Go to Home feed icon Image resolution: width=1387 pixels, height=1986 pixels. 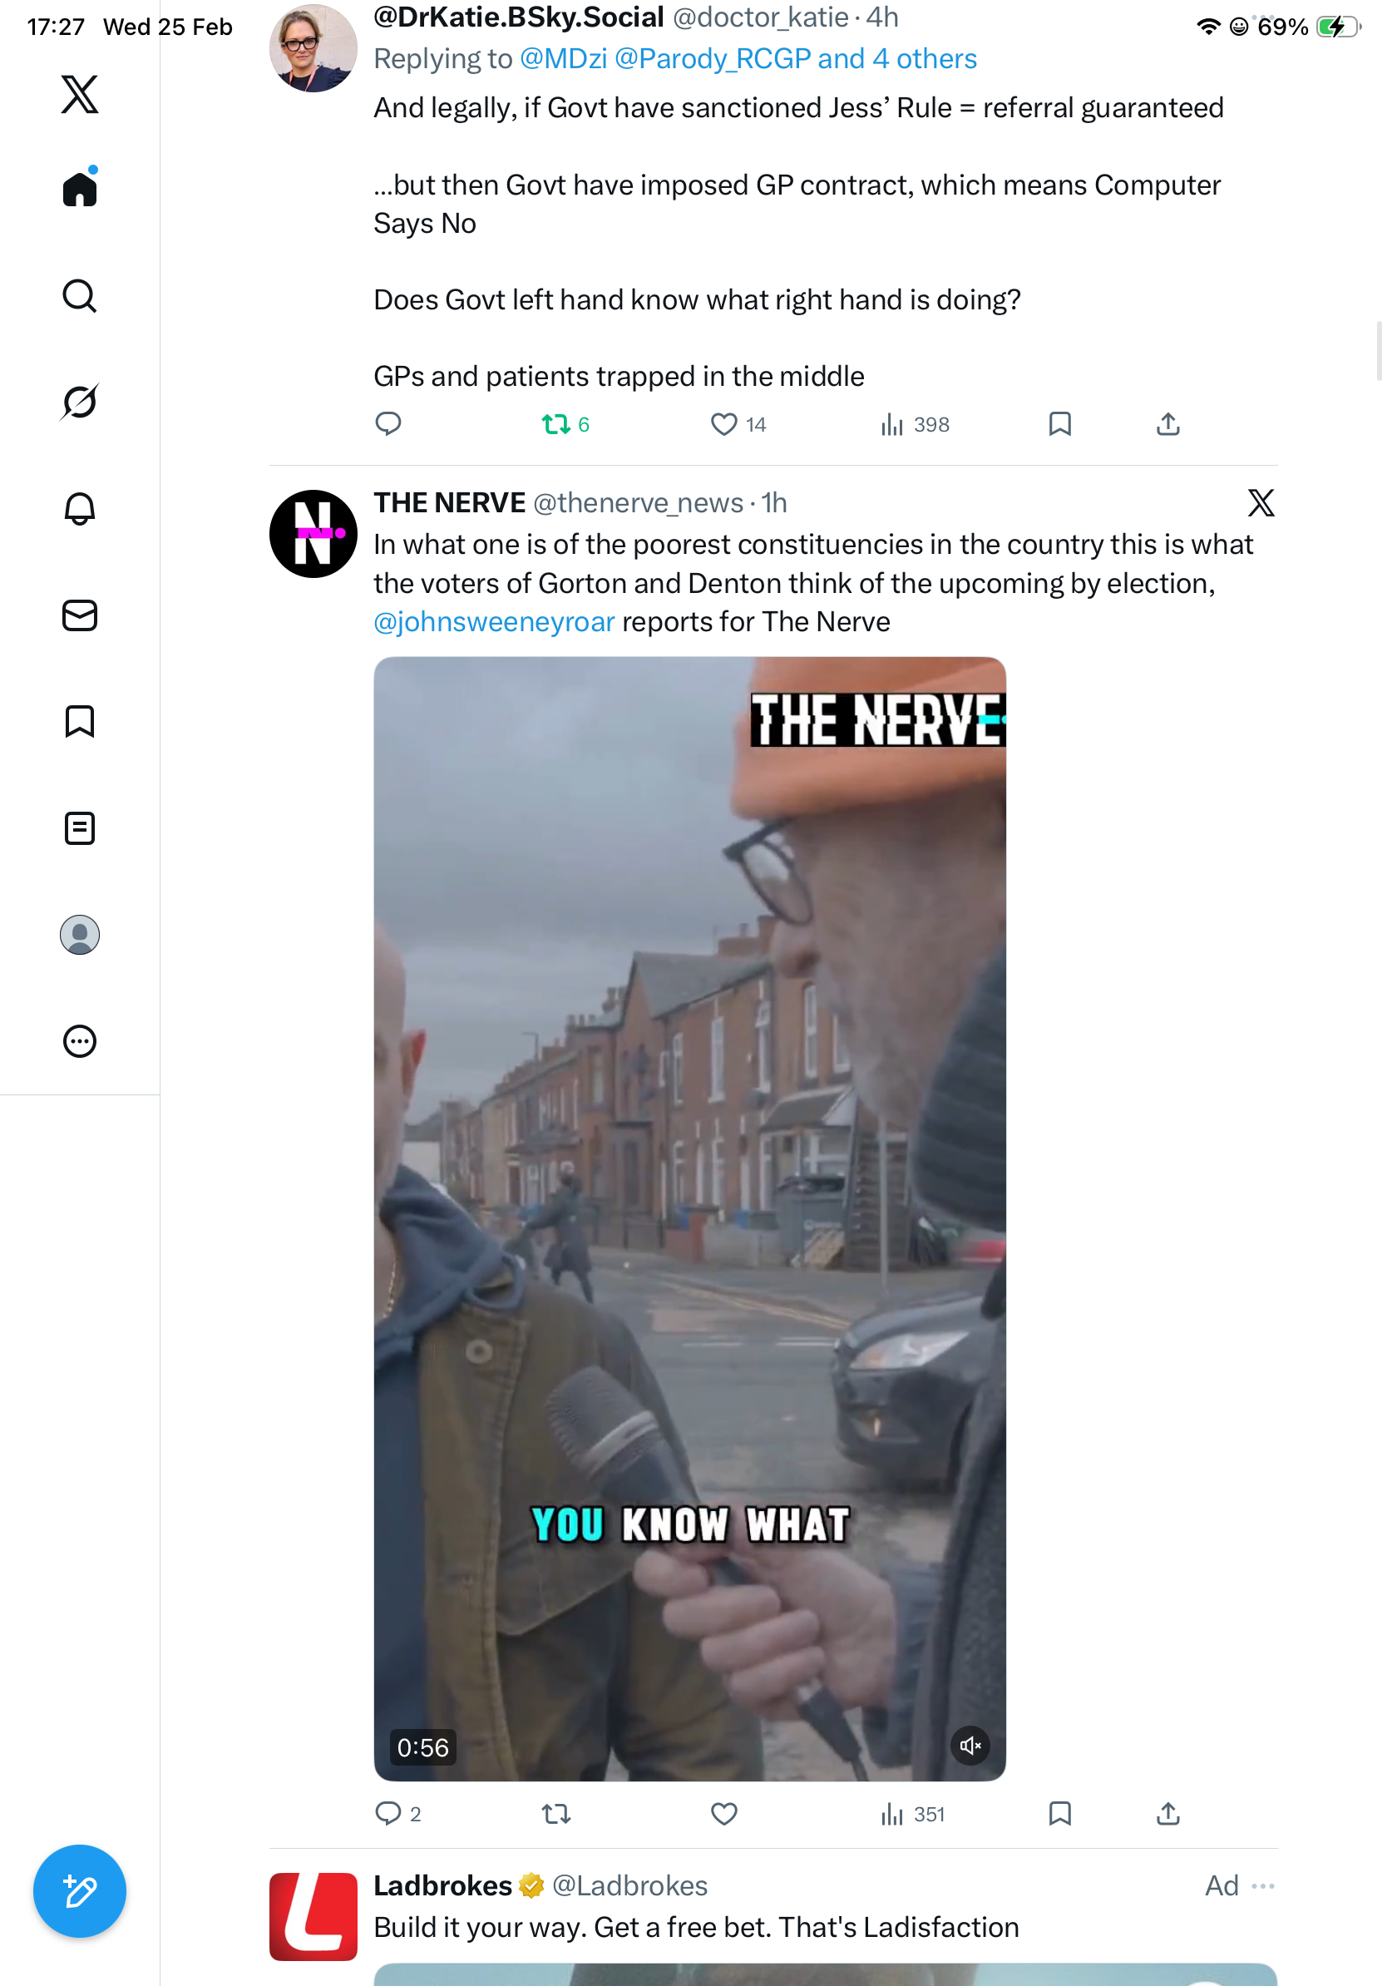click(x=80, y=187)
